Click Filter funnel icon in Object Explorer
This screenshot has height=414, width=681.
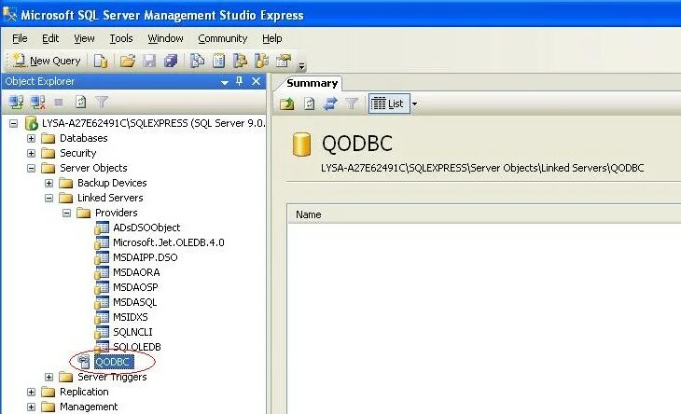click(x=102, y=103)
